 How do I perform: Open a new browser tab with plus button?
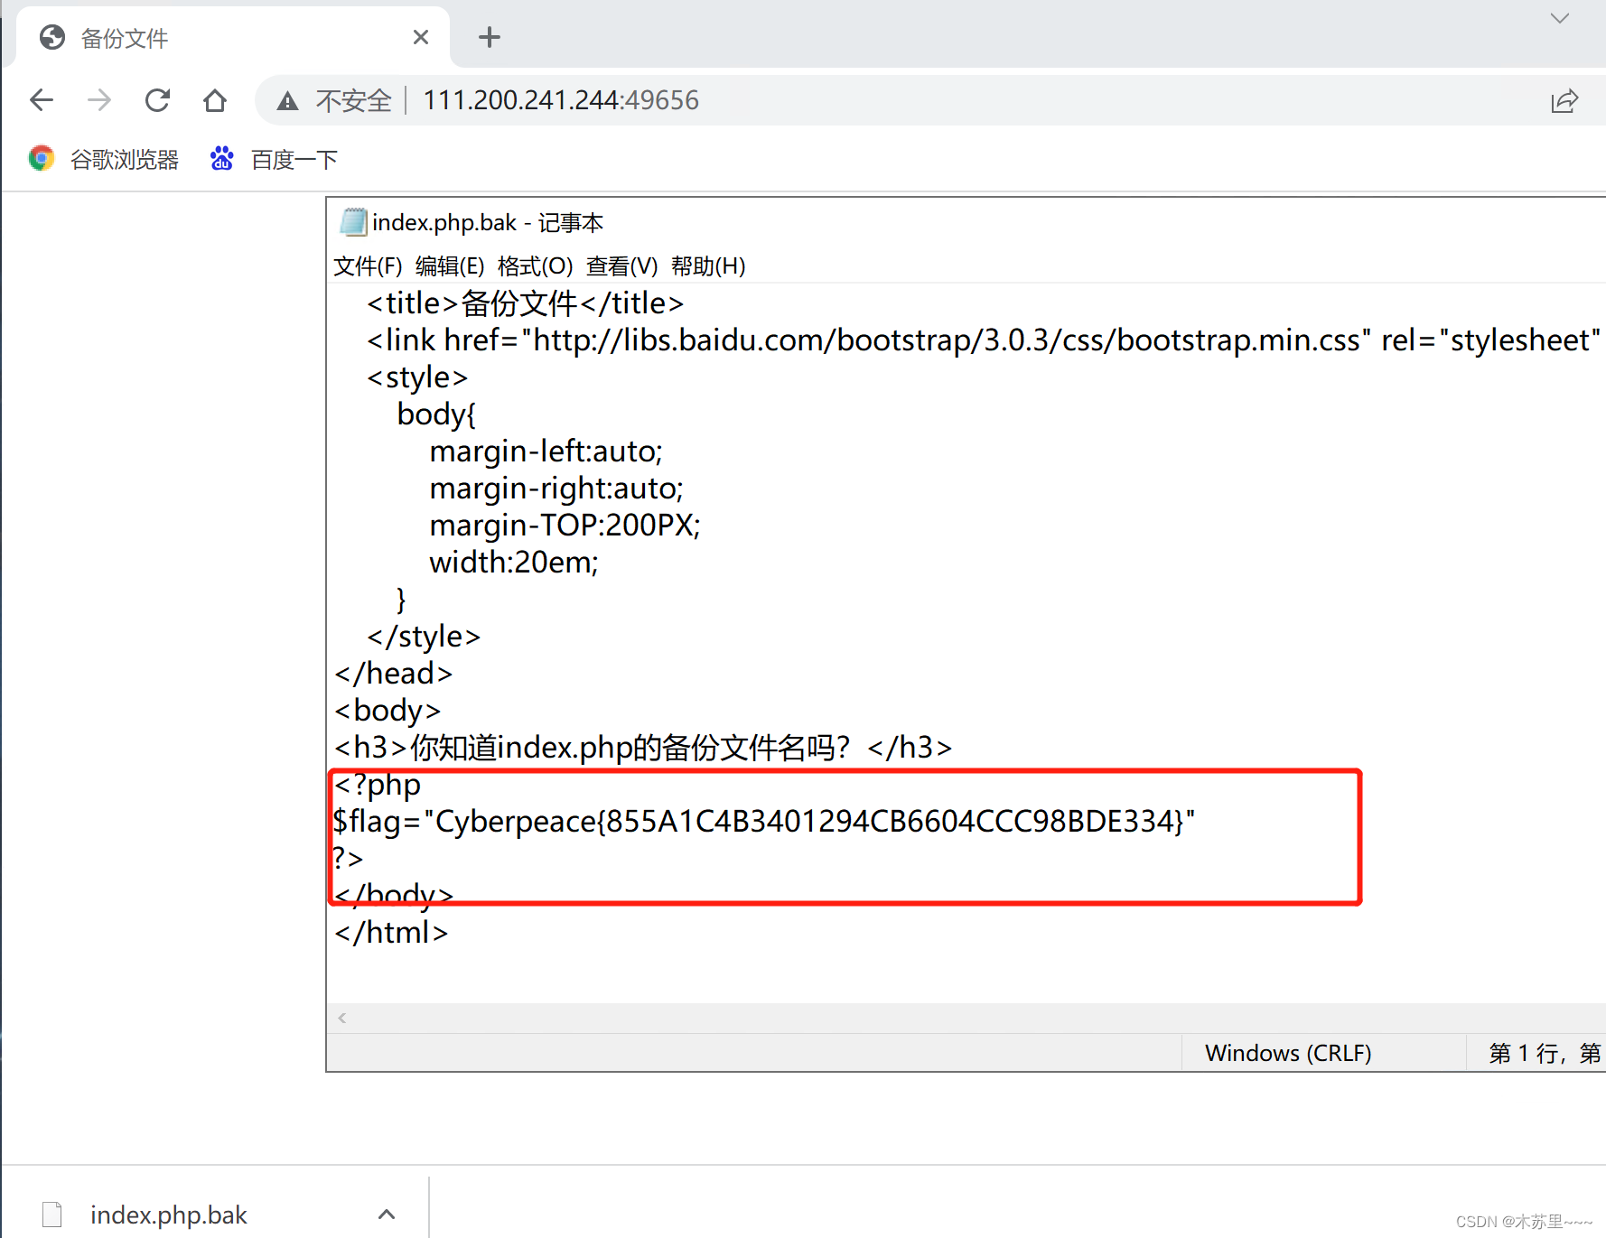[x=490, y=37]
